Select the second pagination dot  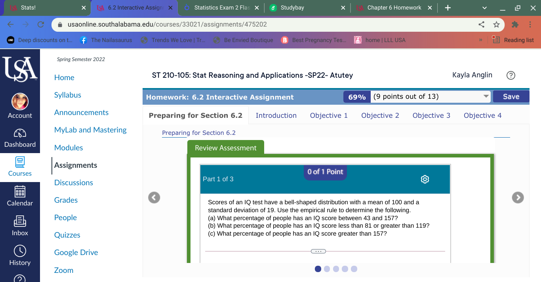pos(327,269)
